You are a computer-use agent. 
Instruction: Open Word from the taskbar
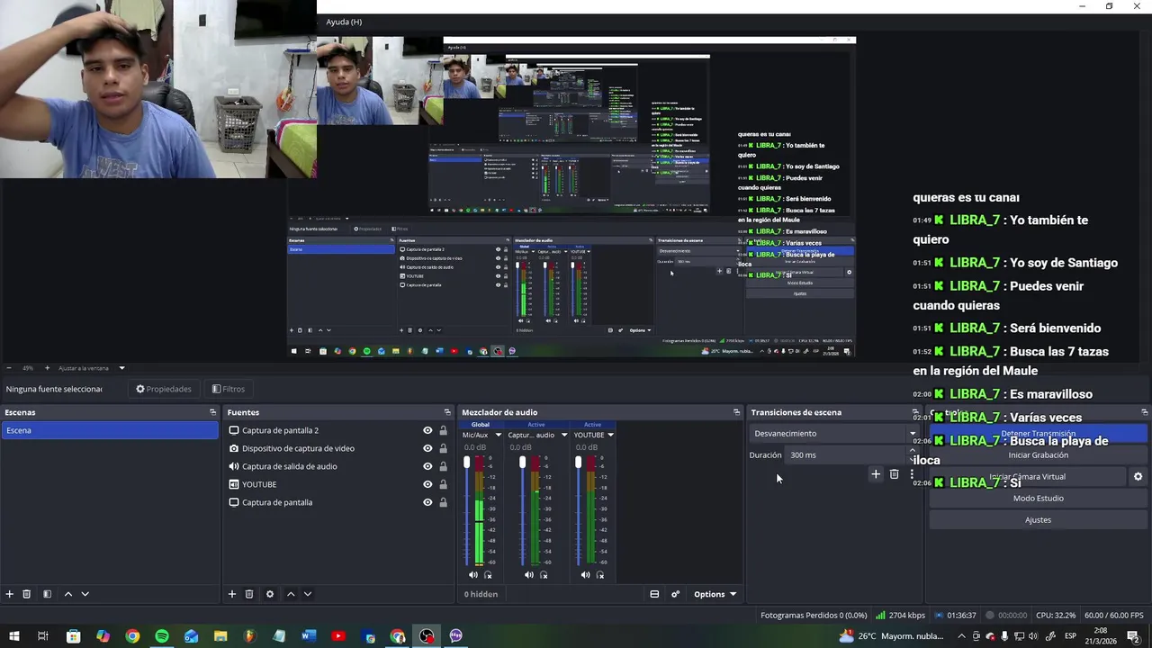click(309, 636)
